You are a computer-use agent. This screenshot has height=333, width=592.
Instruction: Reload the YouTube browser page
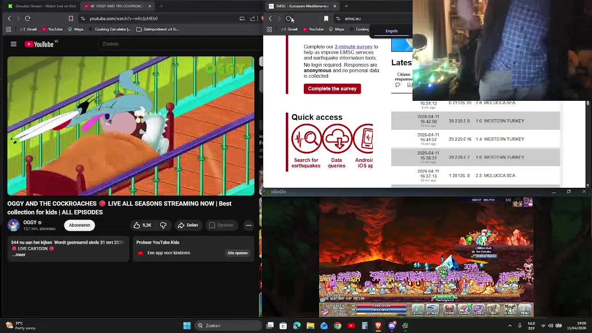28,18
